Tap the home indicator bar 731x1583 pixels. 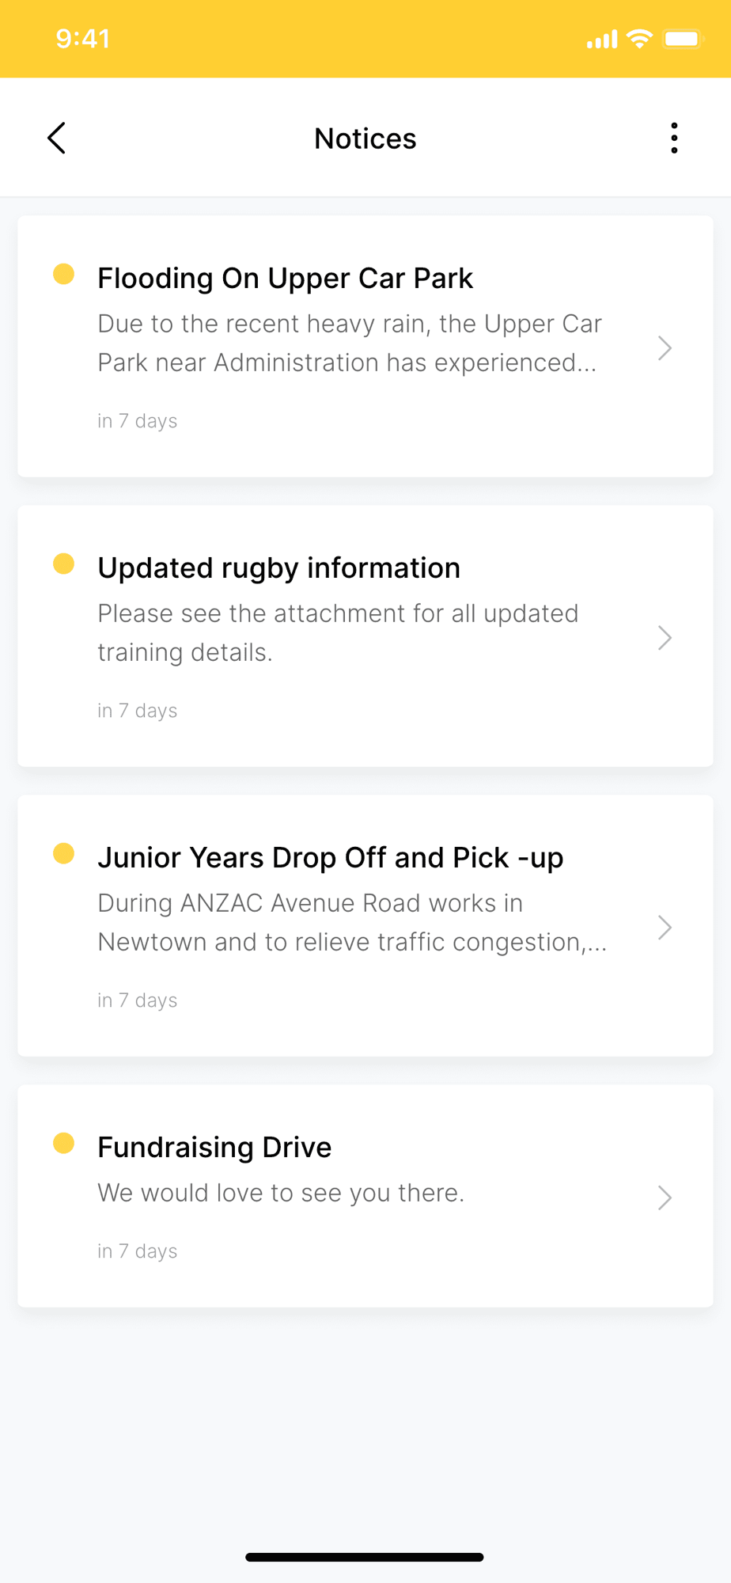(365, 1557)
